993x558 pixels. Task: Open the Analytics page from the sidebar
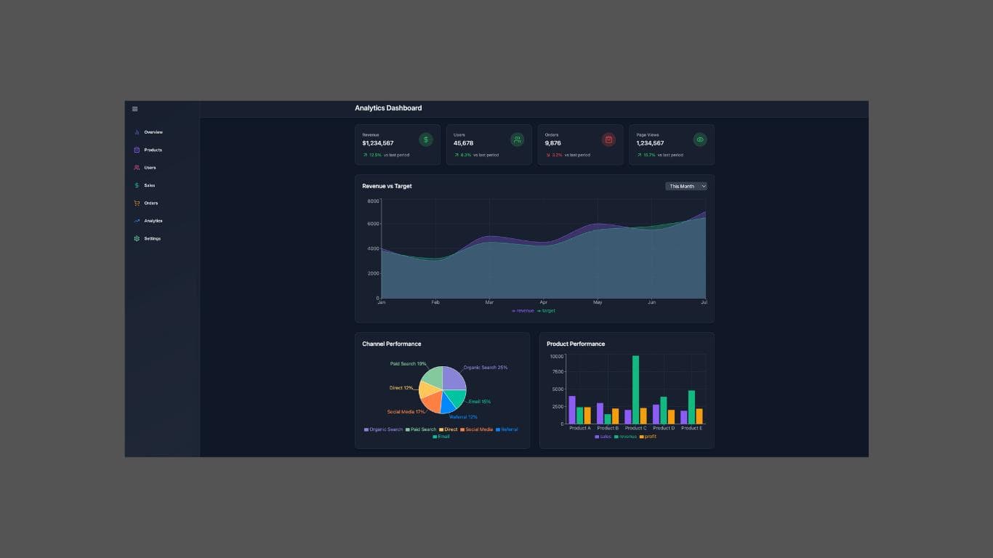(137, 220)
